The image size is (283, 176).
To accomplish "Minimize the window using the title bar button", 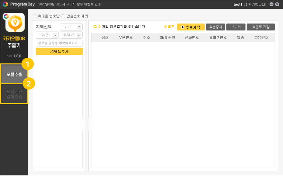I will pyautogui.click(x=271, y=4).
